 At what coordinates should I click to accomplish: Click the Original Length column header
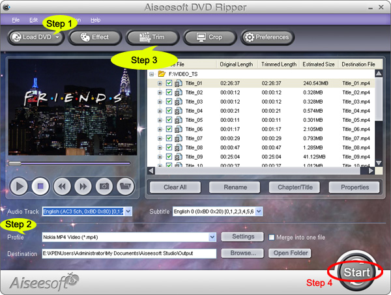click(237, 64)
